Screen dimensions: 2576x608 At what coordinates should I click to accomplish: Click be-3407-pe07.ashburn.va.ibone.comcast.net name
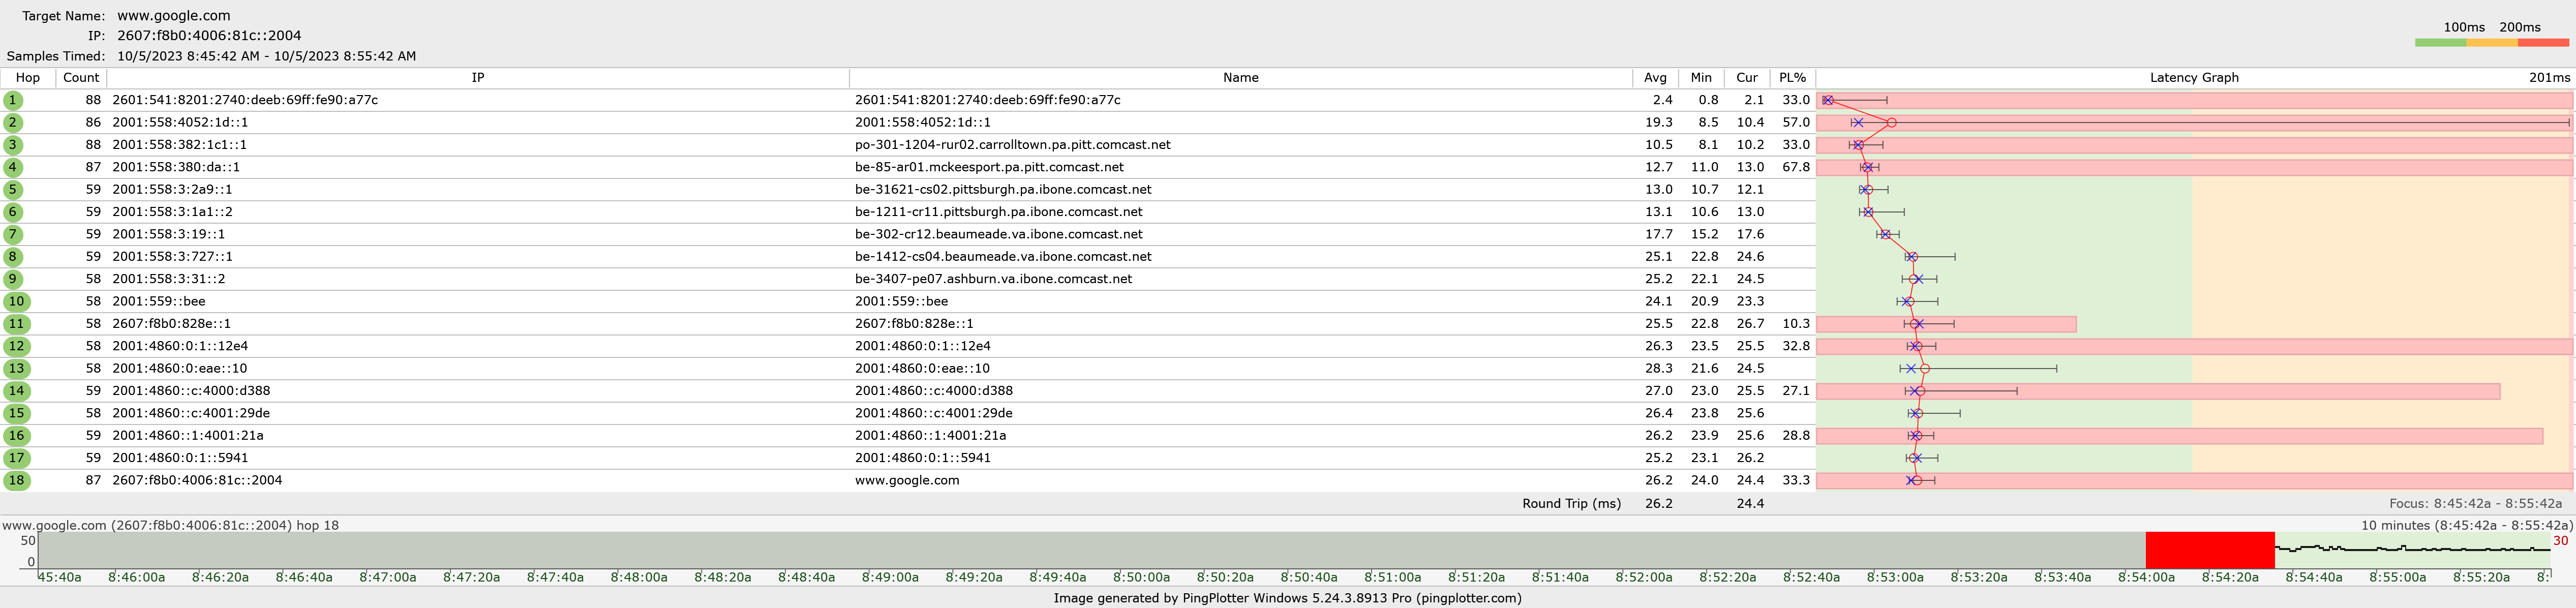pos(993,279)
